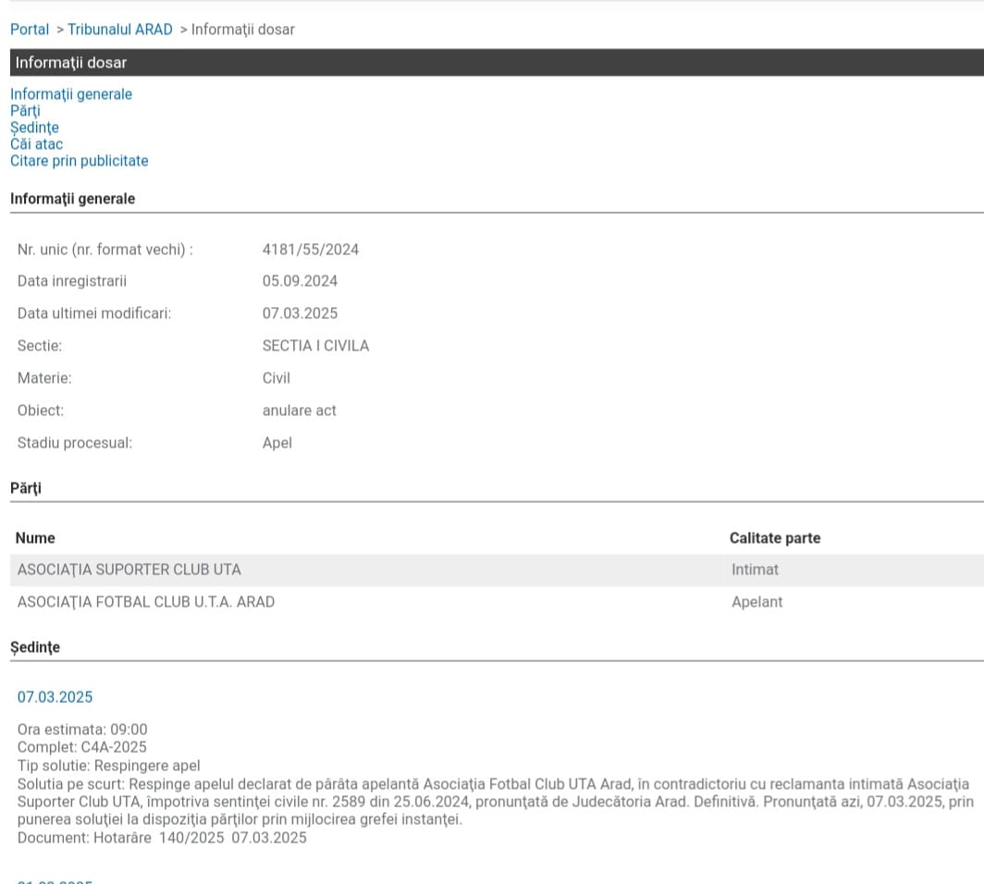This screenshot has width=984, height=884.
Task: Click the dark Informații dosar header bar
Action: click(x=497, y=63)
